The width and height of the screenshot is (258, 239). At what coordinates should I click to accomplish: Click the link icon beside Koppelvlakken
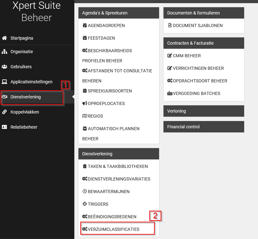pos(4,112)
